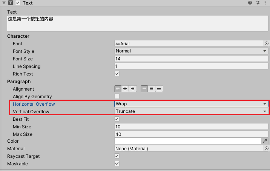Click the Material field showing None (Material)

189,148
